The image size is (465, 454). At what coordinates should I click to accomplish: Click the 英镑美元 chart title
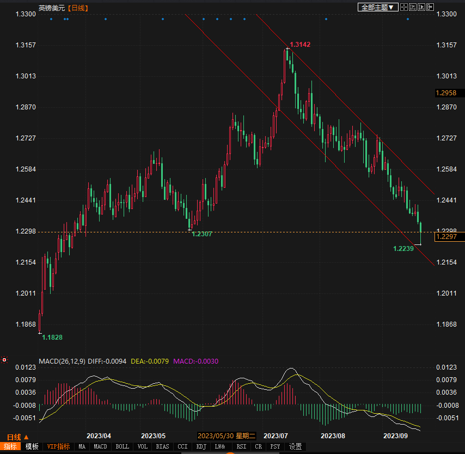[52, 8]
